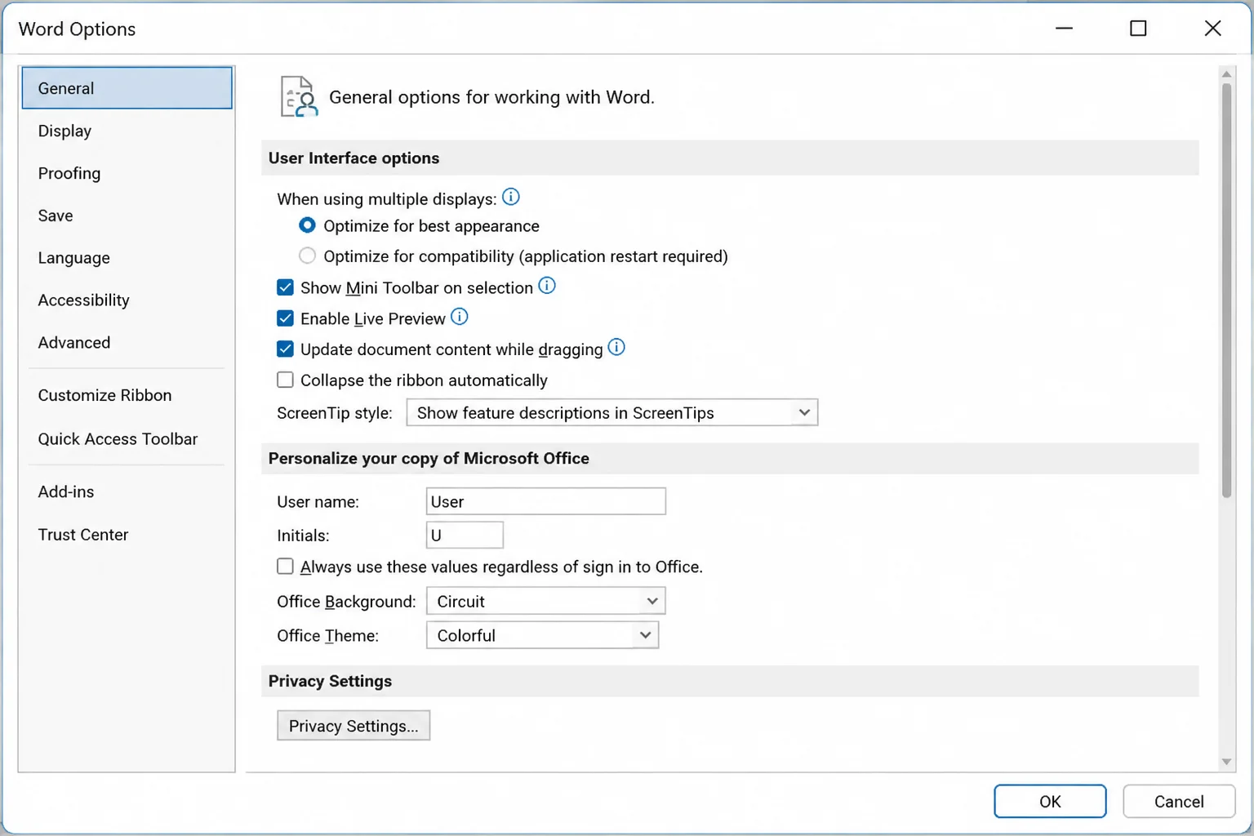Screen dimensions: 1254x836
Task: Open Customize Ribbon settings
Action: click(x=127, y=395)
